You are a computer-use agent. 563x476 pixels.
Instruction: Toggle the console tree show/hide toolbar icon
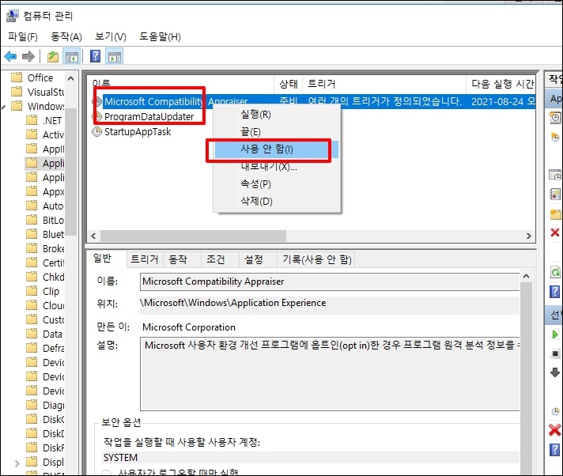71,56
